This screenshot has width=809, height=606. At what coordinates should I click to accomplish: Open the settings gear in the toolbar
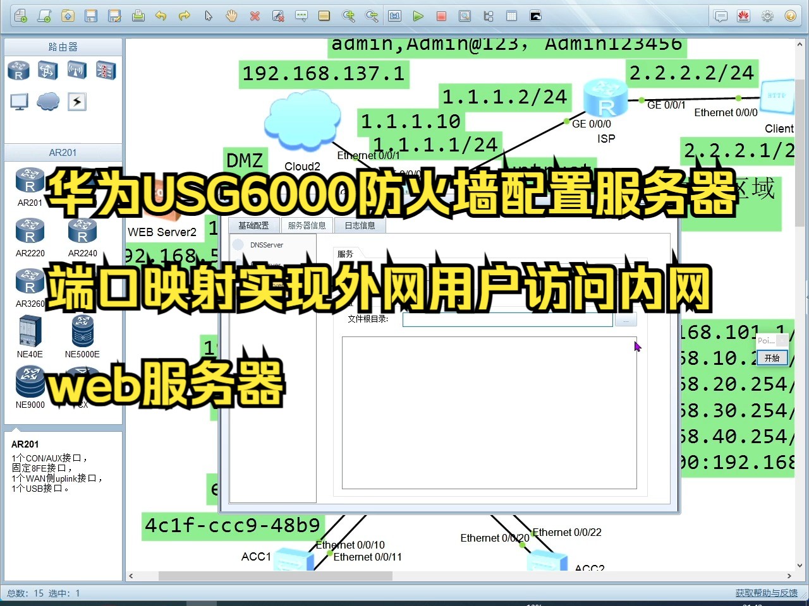point(767,16)
